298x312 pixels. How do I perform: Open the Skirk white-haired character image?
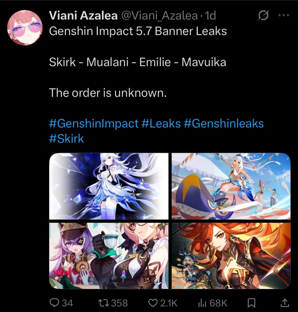click(109, 186)
